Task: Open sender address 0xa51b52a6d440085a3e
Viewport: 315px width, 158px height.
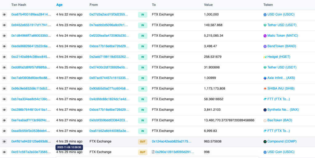Action: (x=109, y=131)
